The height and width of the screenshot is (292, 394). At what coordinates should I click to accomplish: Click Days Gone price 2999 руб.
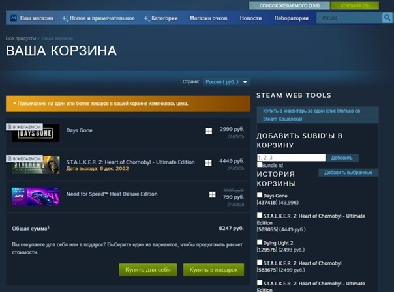pos(232,129)
